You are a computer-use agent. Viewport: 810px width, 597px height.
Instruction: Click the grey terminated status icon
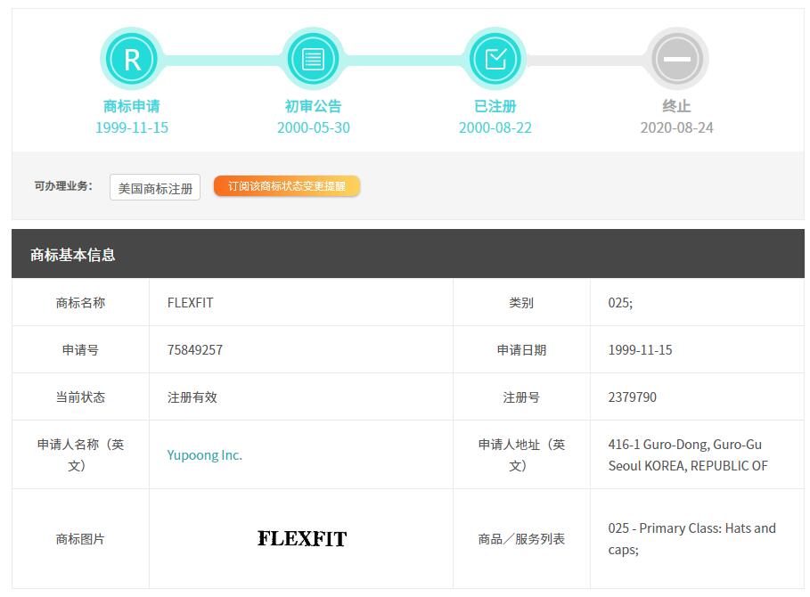coord(676,59)
